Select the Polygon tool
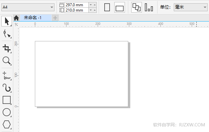The image size is (209, 132). (7, 124)
